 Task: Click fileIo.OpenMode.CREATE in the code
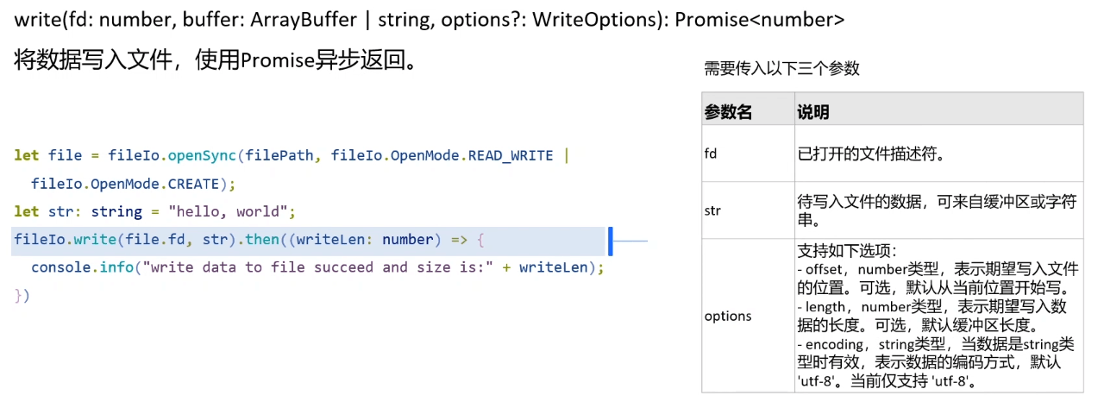(125, 184)
